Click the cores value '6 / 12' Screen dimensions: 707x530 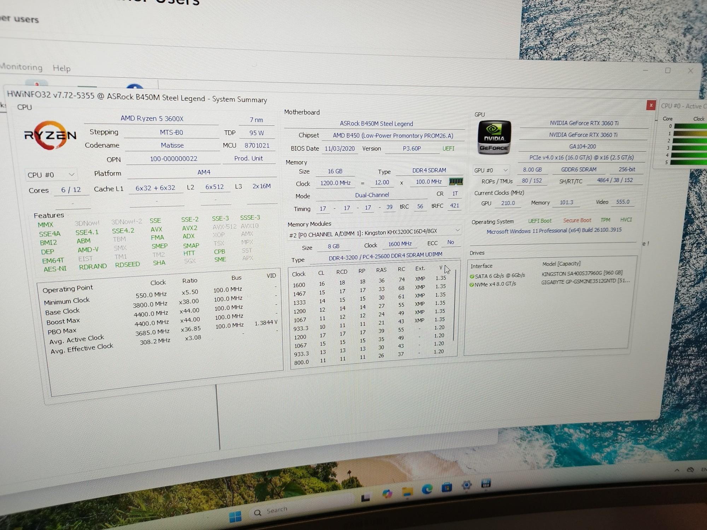tap(71, 190)
